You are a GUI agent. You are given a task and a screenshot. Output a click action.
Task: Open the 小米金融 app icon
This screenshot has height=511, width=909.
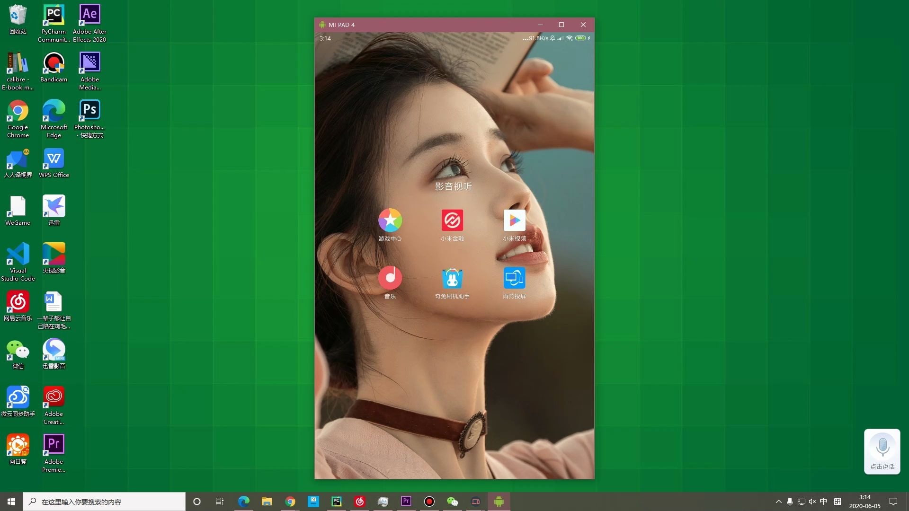452,220
